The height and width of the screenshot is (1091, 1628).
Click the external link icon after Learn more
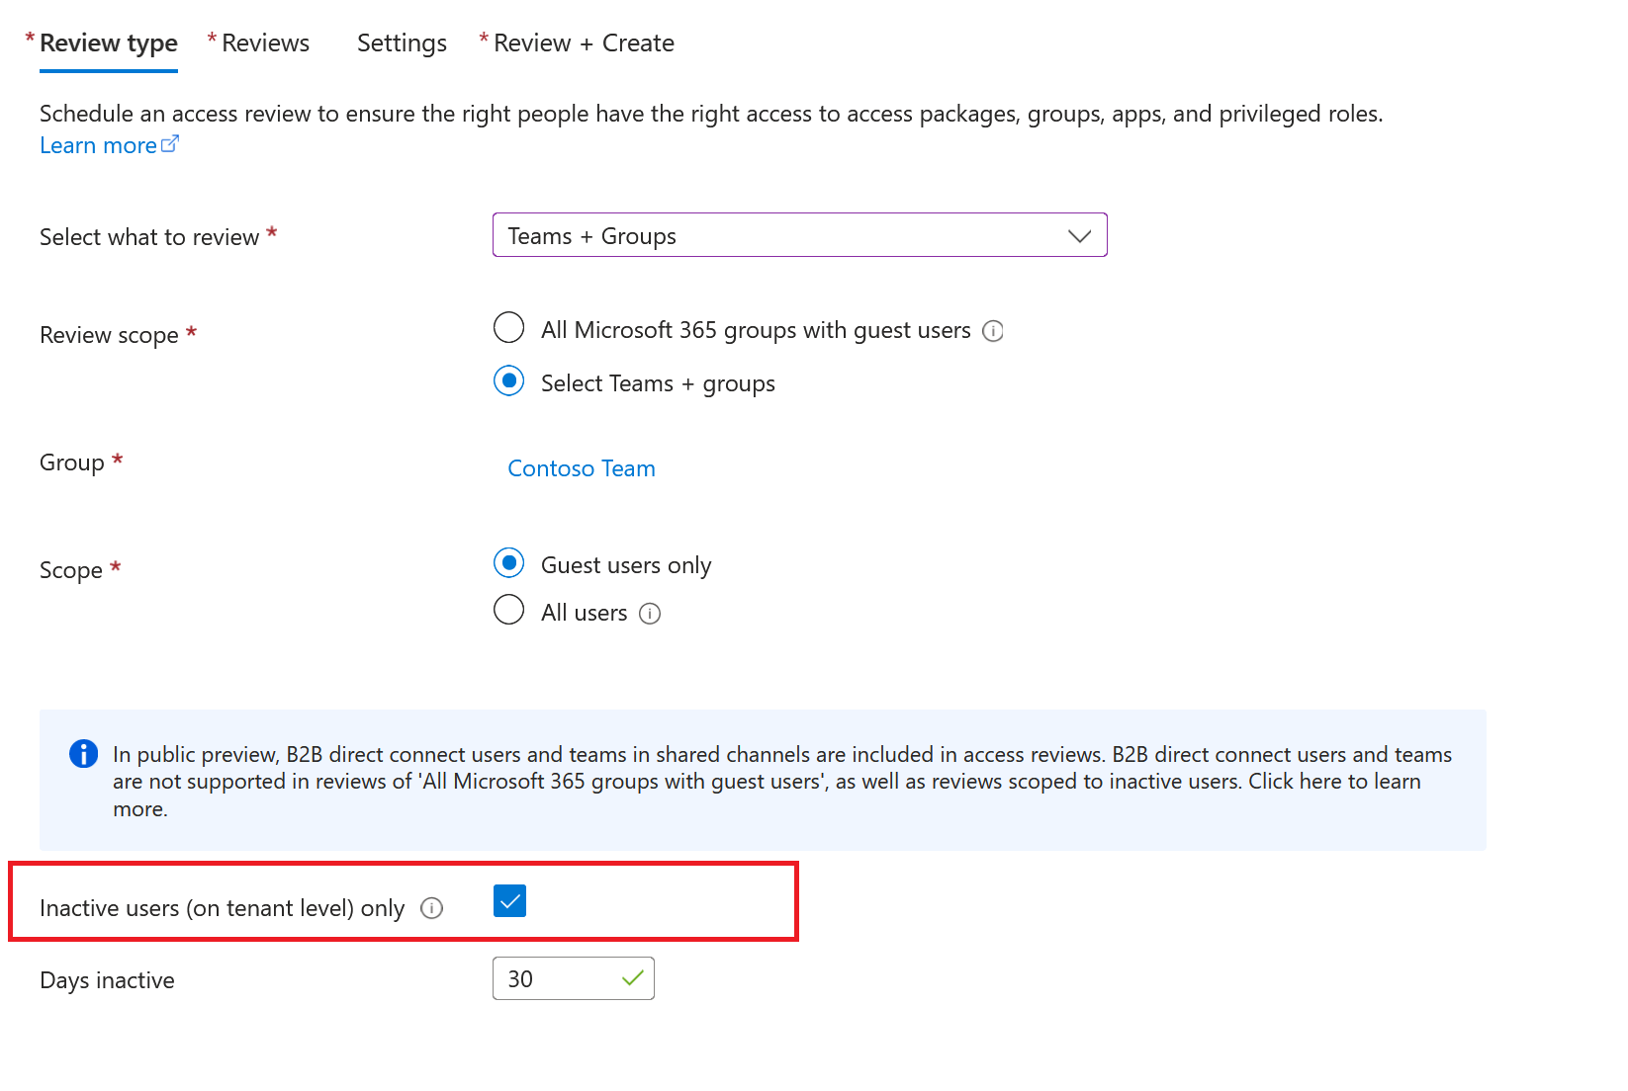click(170, 144)
